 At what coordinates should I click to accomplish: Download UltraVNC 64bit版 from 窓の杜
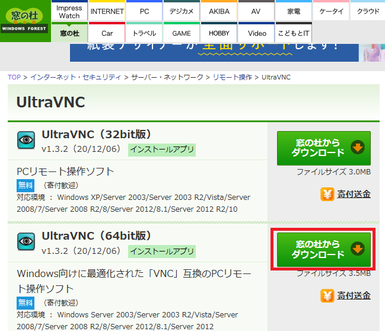coord(324,250)
